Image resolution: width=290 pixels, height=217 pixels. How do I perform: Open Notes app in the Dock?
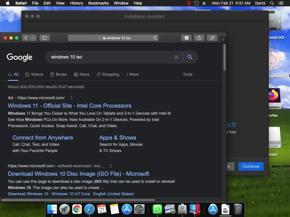114,209
